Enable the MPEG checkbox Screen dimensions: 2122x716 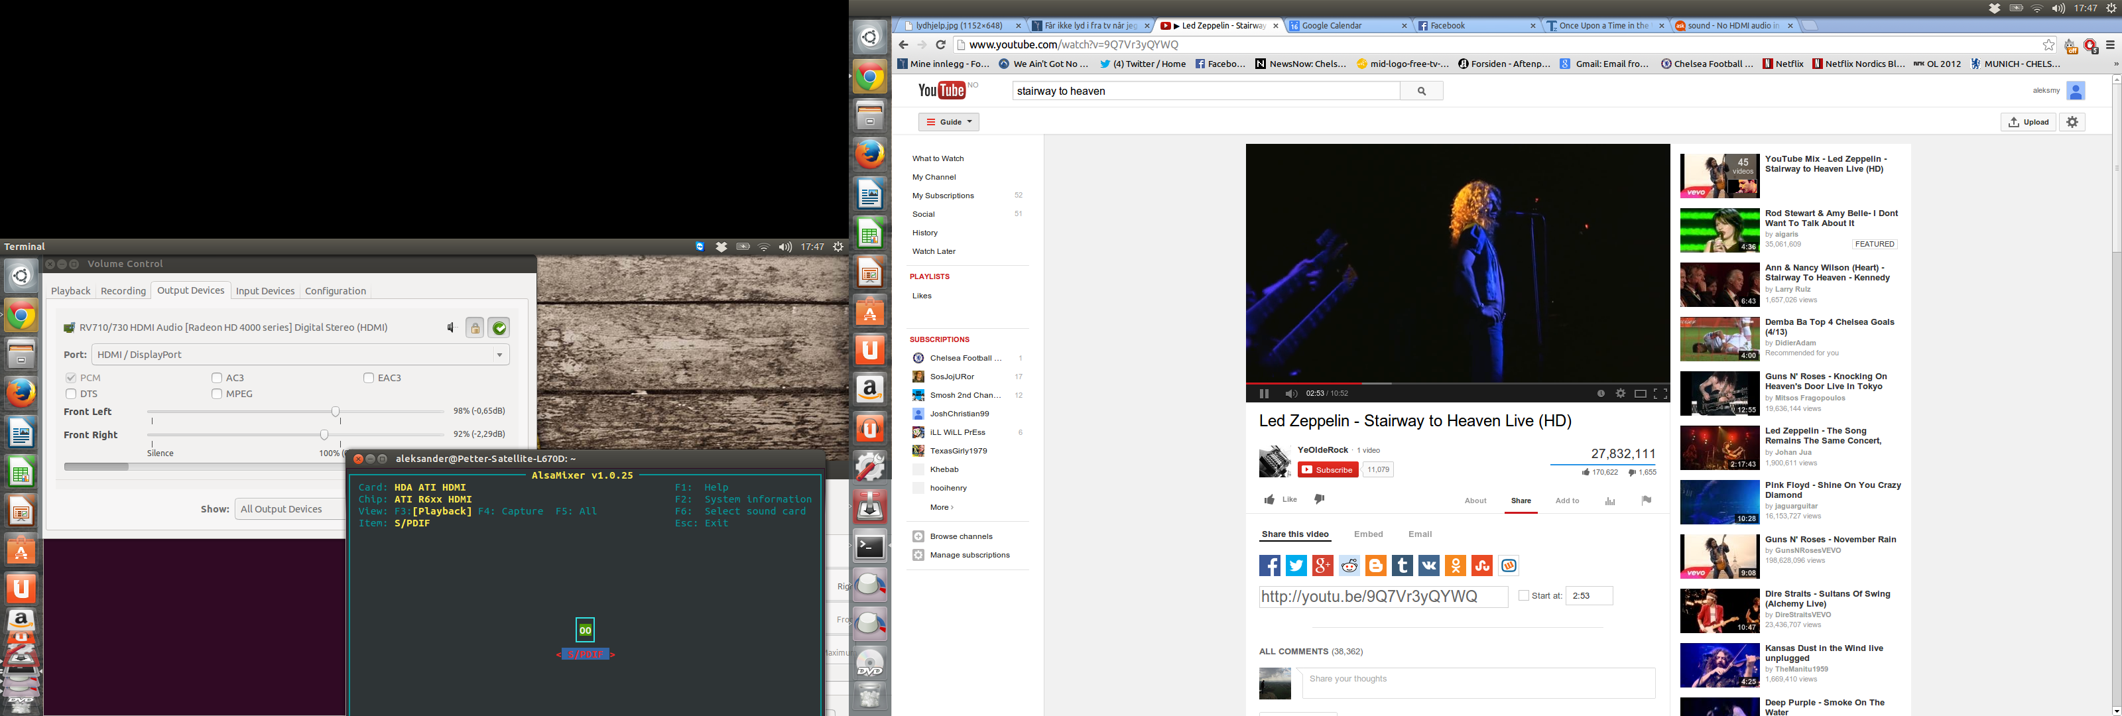click(217, 394)
